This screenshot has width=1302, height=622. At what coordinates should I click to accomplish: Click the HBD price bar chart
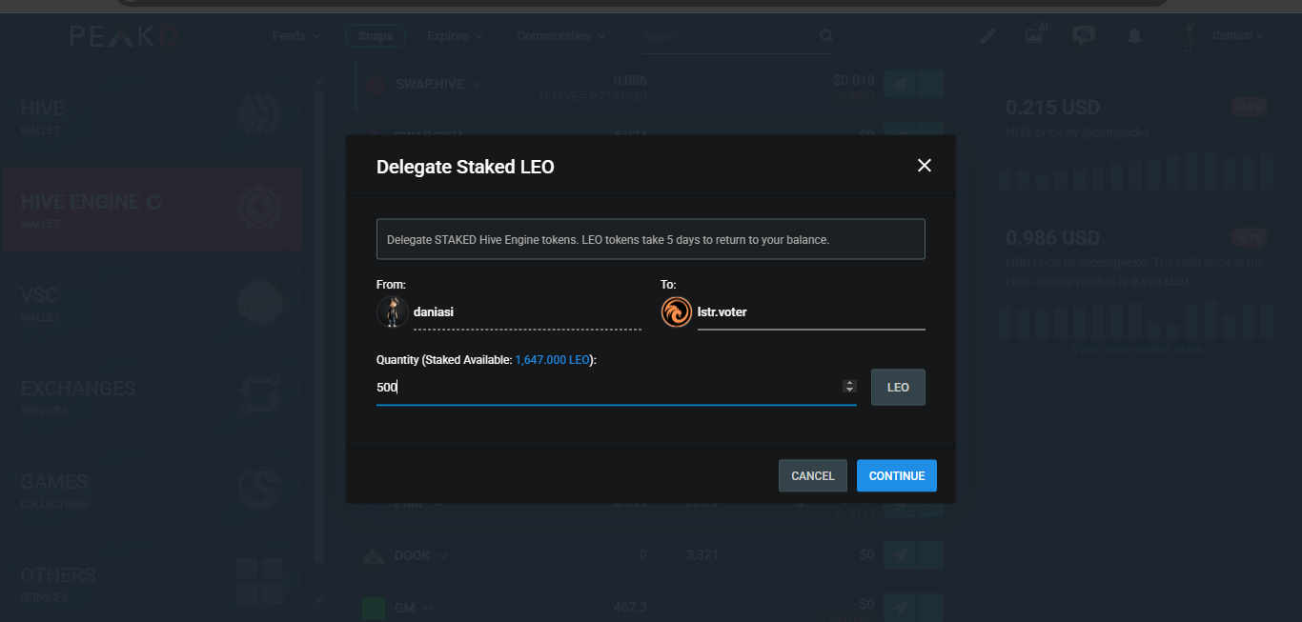pyautogui.click(x=1135, y=320)
